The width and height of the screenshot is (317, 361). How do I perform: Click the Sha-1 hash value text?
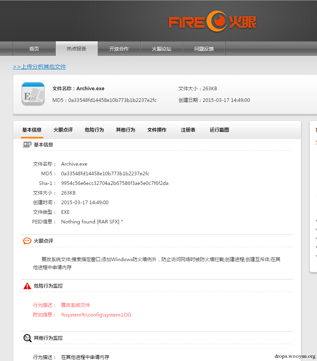point(115,183)
